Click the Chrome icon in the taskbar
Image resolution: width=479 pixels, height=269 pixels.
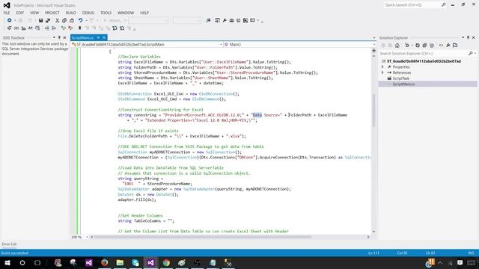[x=166, y=262]
